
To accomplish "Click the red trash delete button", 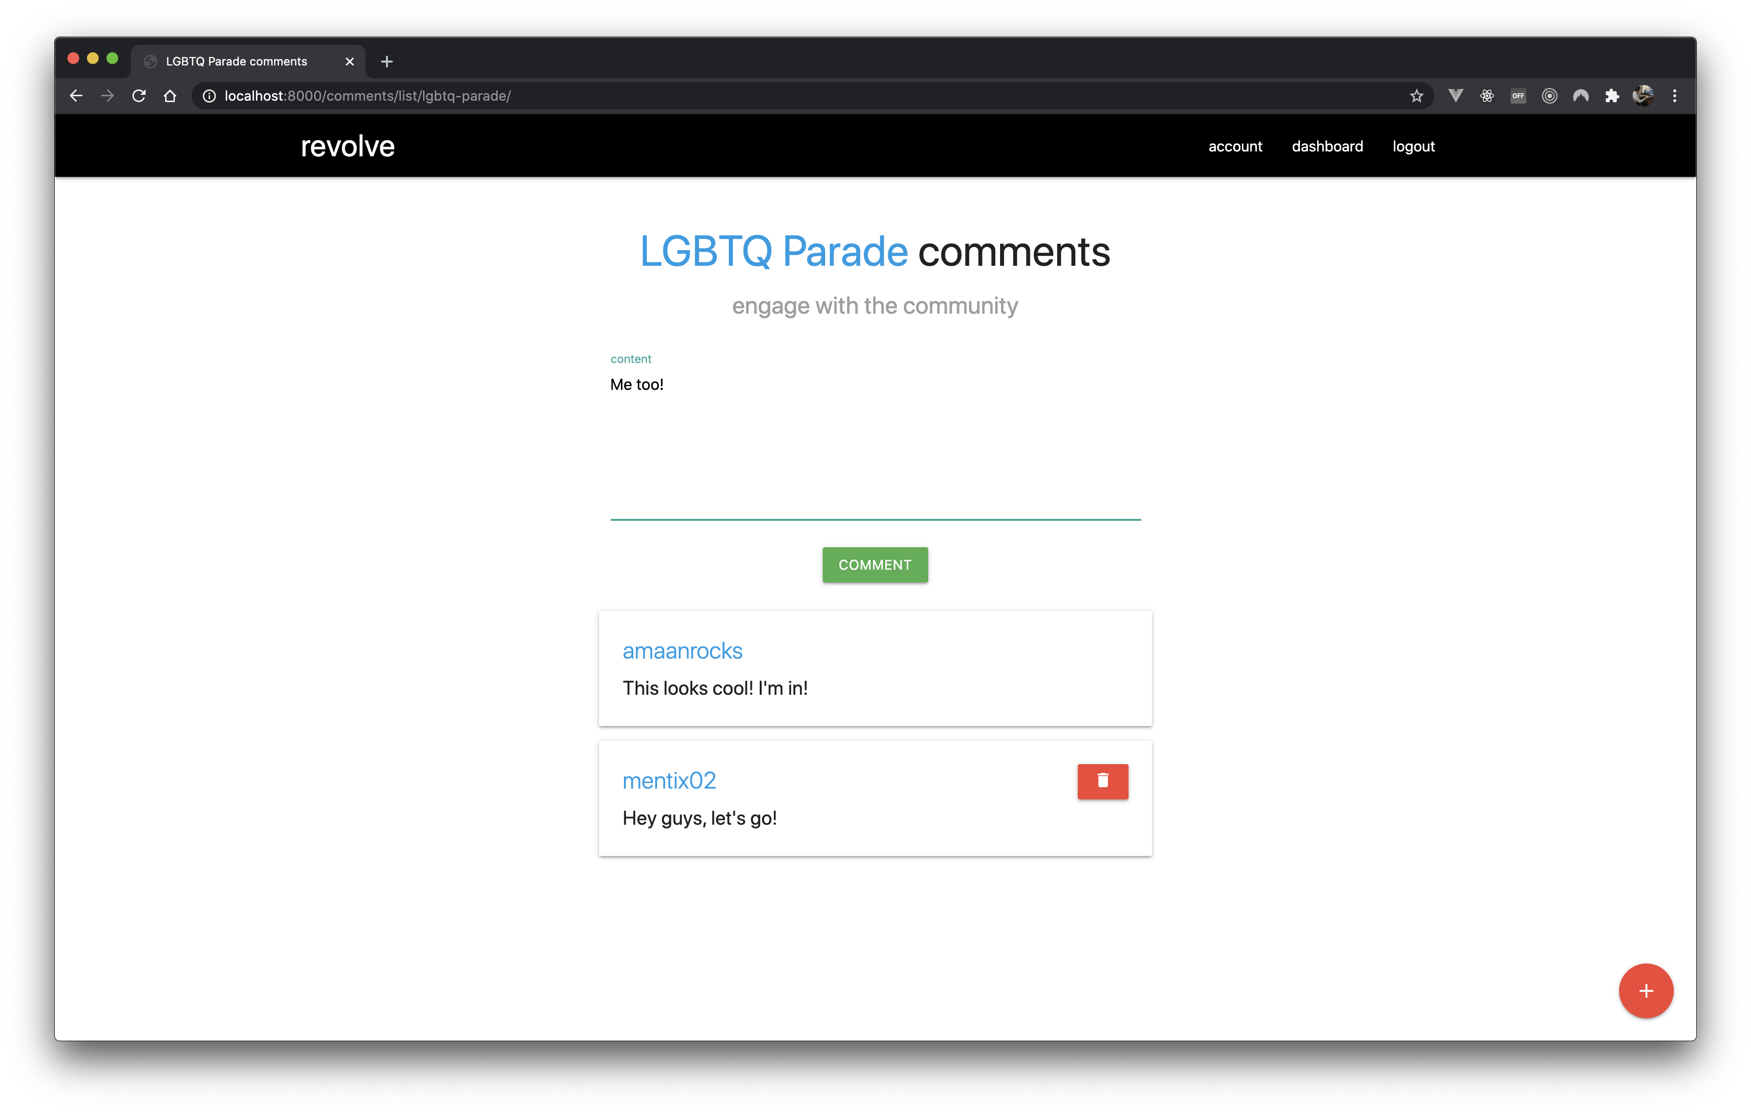I will tap(1102, 781).
